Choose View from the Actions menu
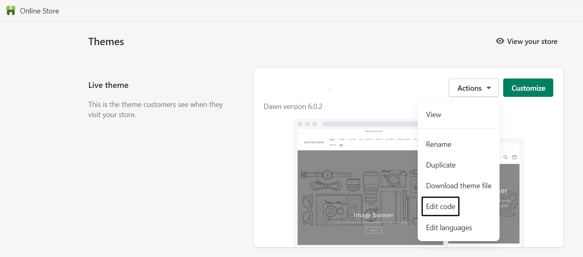 (433, 114)
